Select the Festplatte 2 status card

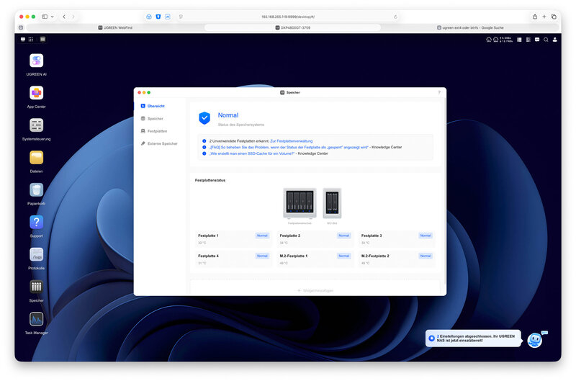(315, 239)
